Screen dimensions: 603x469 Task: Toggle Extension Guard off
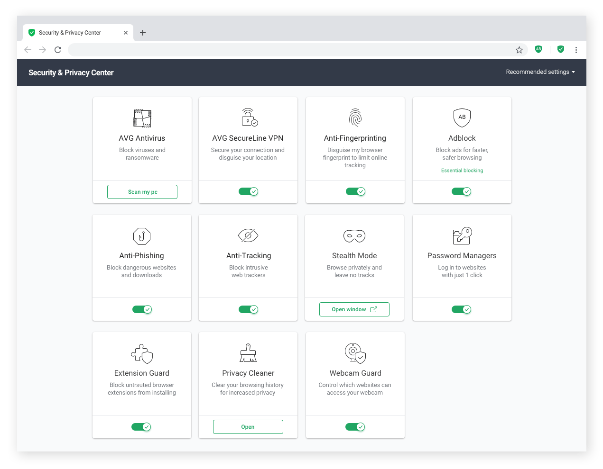[142, 427]
